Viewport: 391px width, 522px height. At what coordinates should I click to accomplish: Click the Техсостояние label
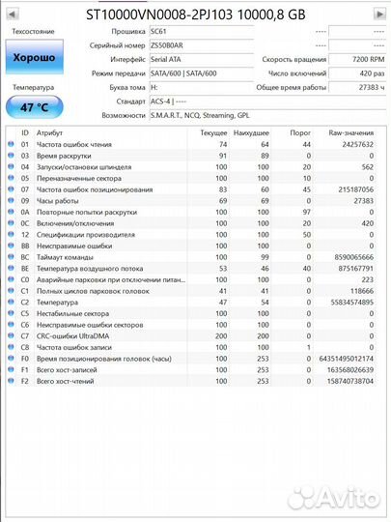click(x=33, y=31)
